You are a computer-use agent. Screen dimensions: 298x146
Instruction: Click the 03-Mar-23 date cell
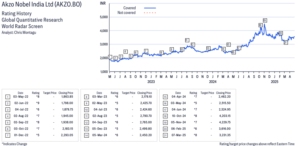point(99,97)
